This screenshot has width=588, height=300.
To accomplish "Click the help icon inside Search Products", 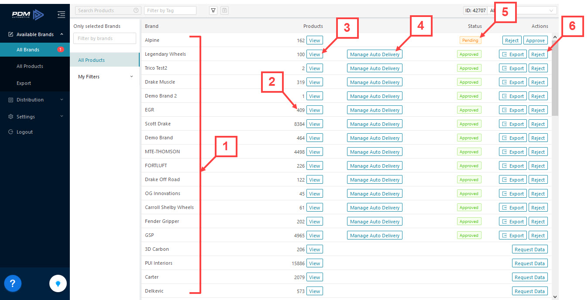I will point(136,10).
